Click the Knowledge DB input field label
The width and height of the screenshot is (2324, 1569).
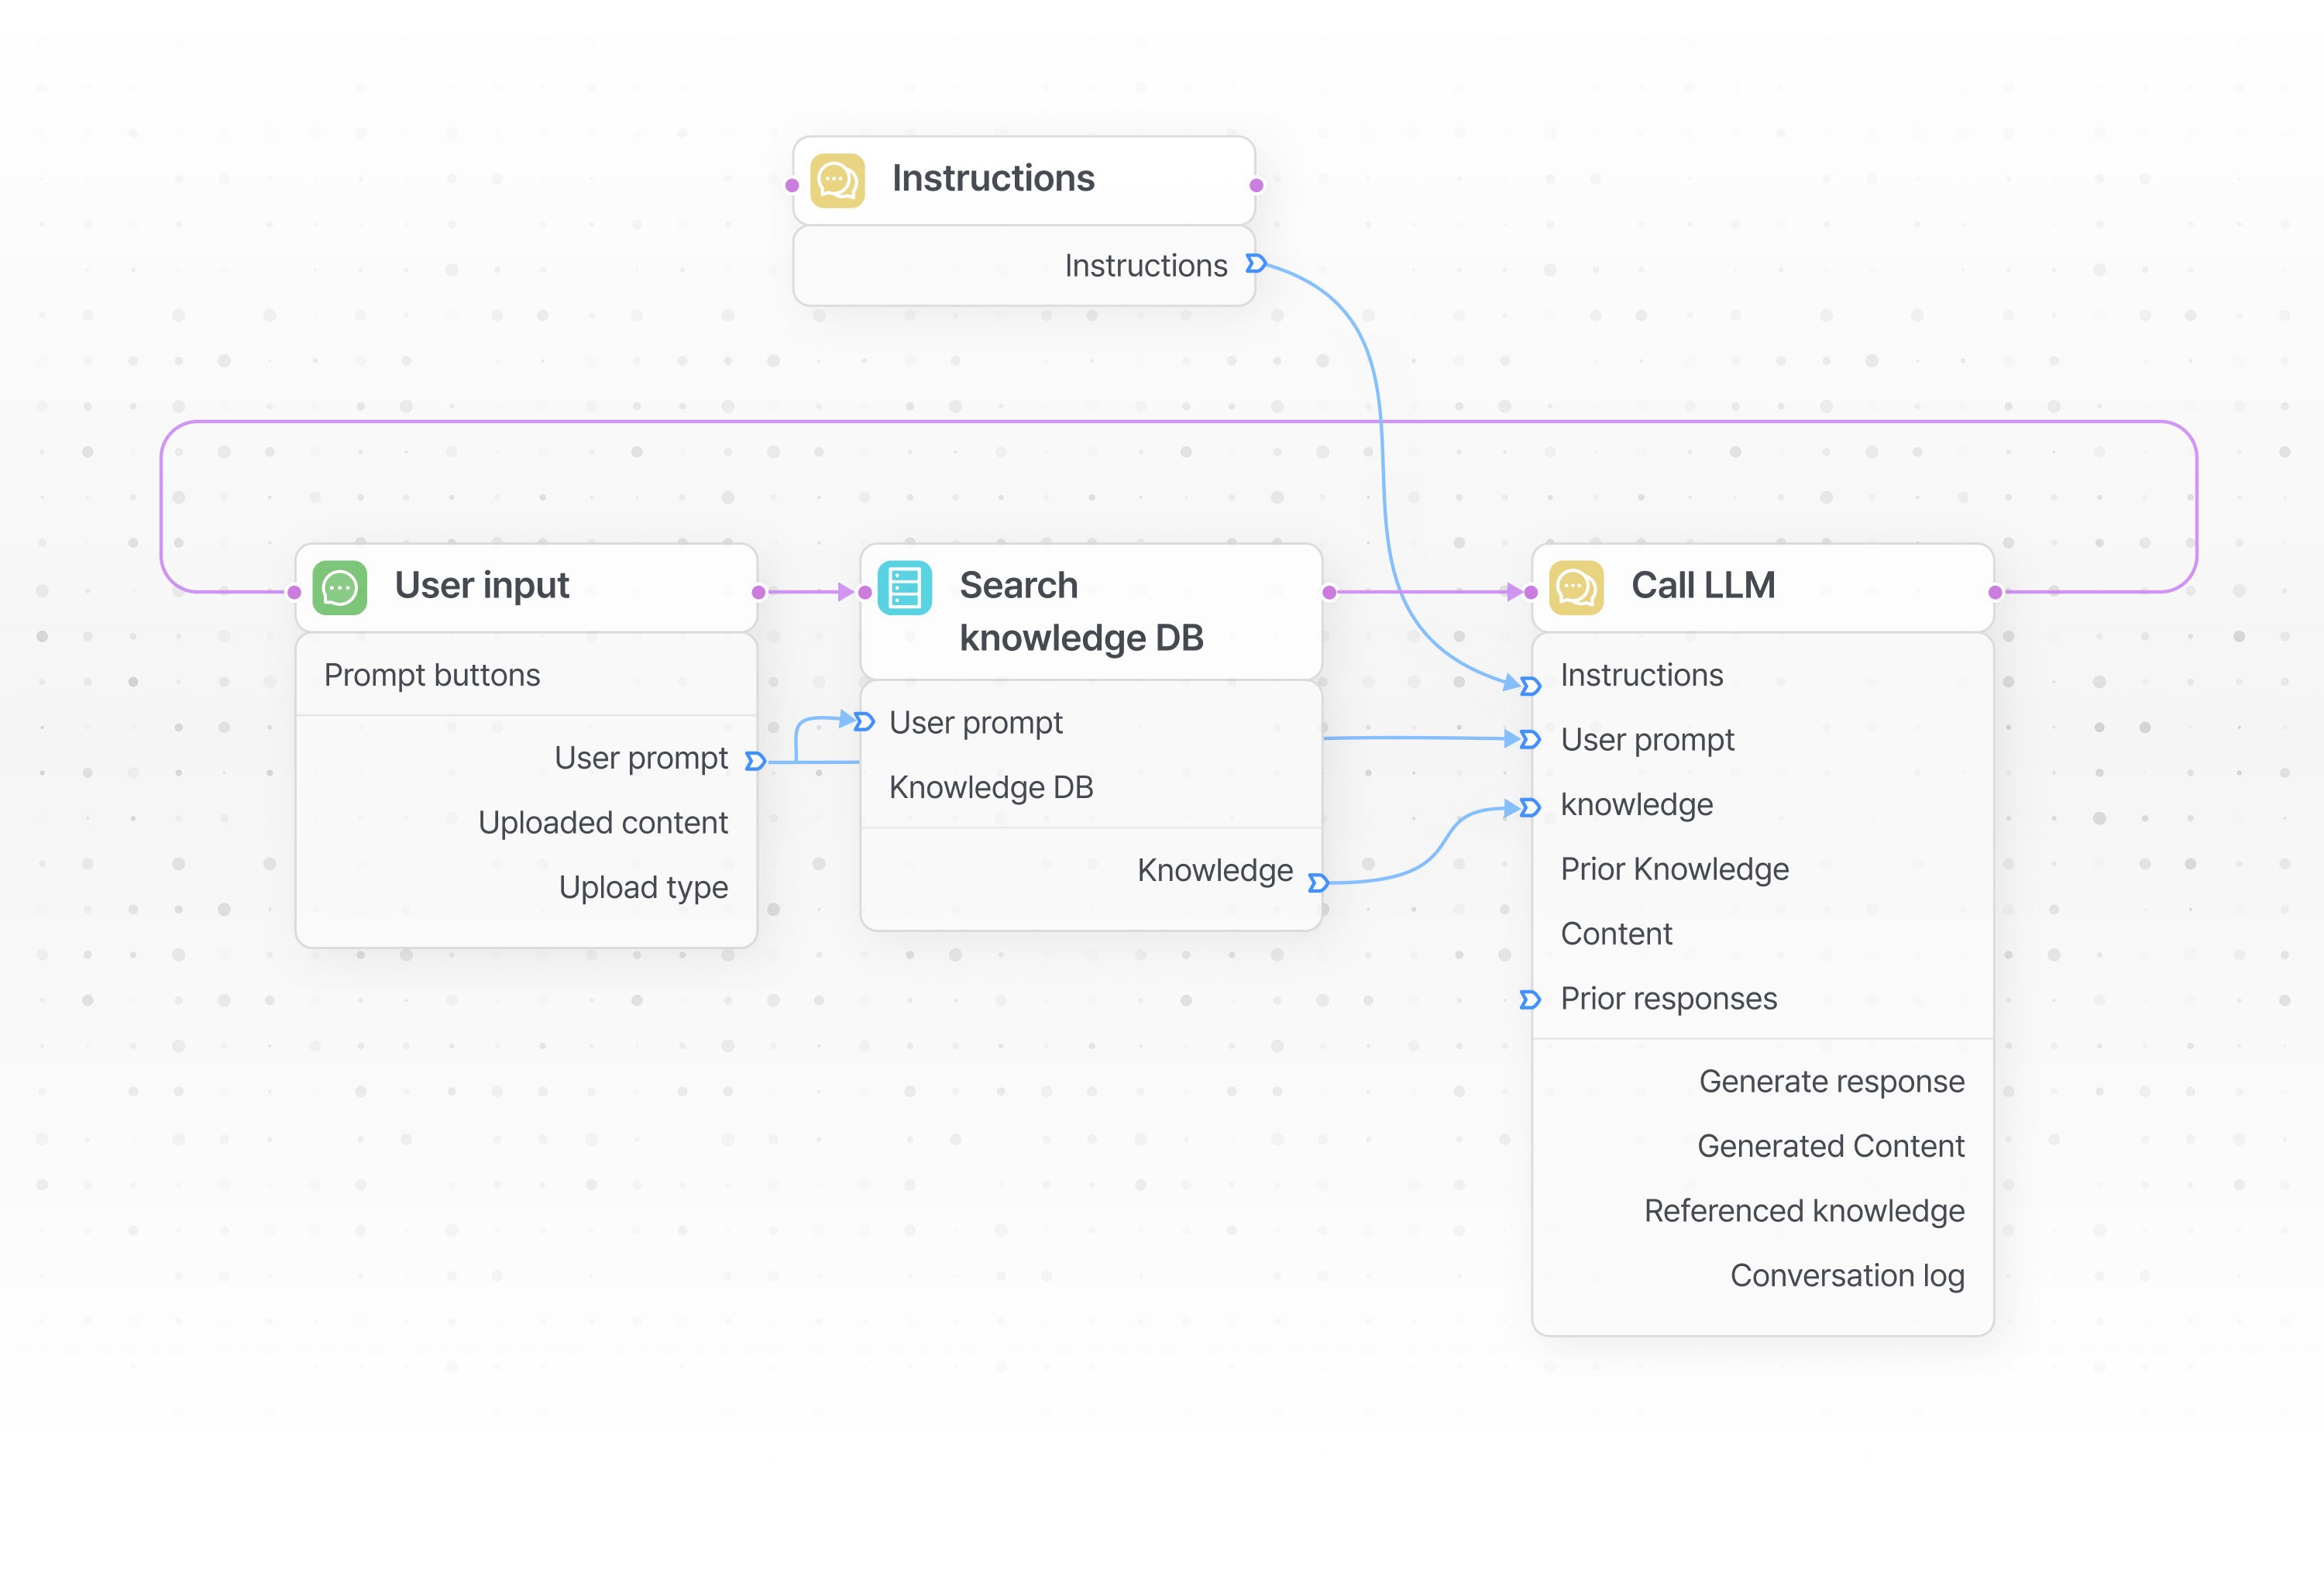991,788
